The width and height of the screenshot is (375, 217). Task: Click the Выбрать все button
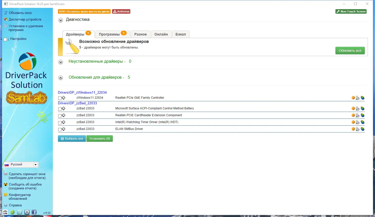(x=72, y=139)
